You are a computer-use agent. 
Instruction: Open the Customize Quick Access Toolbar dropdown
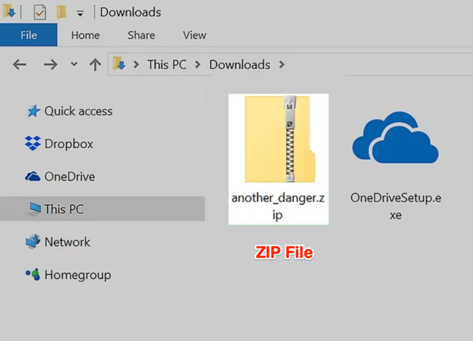[80, 13]
